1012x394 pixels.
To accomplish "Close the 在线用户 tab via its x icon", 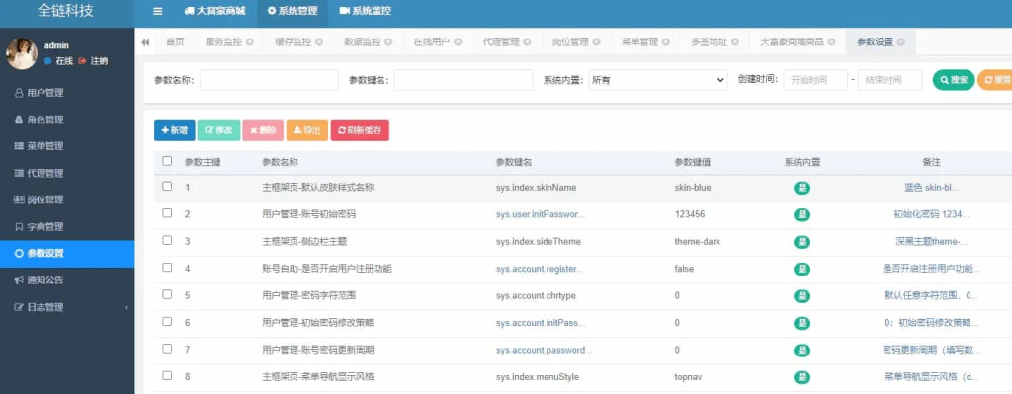I will coord(458,41).
